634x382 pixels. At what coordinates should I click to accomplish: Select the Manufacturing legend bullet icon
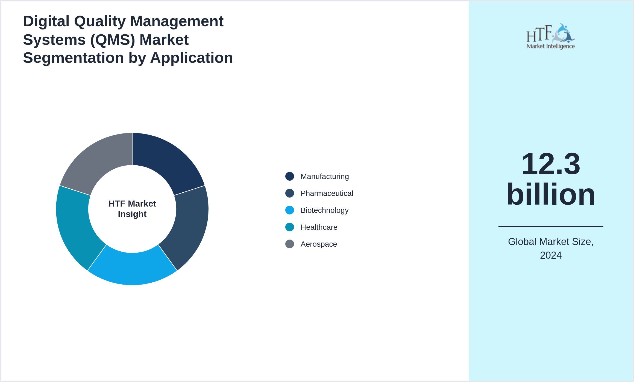(290, 176)
